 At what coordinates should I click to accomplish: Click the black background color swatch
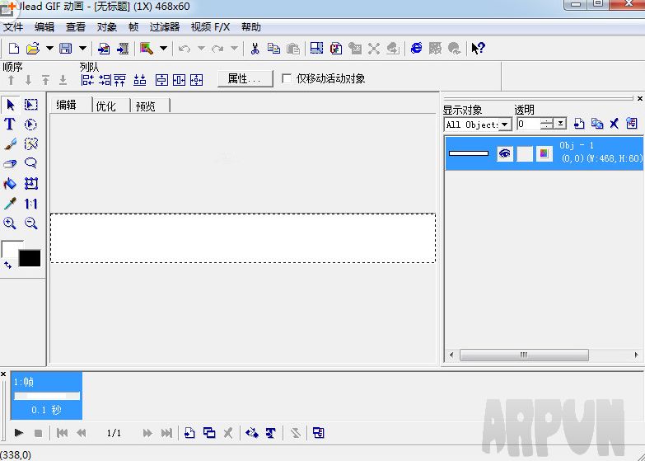(x=30, y=258)
